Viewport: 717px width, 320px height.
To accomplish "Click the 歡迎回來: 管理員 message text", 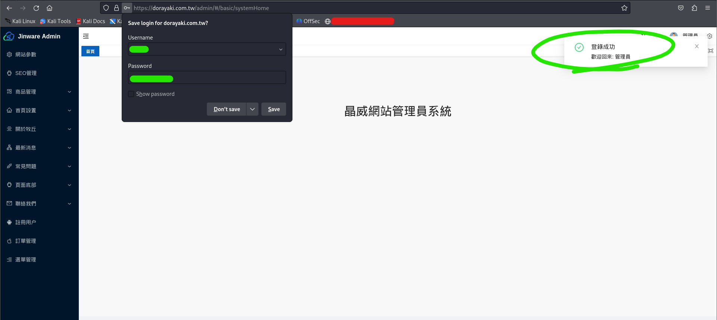I will (x=611, y=57).
